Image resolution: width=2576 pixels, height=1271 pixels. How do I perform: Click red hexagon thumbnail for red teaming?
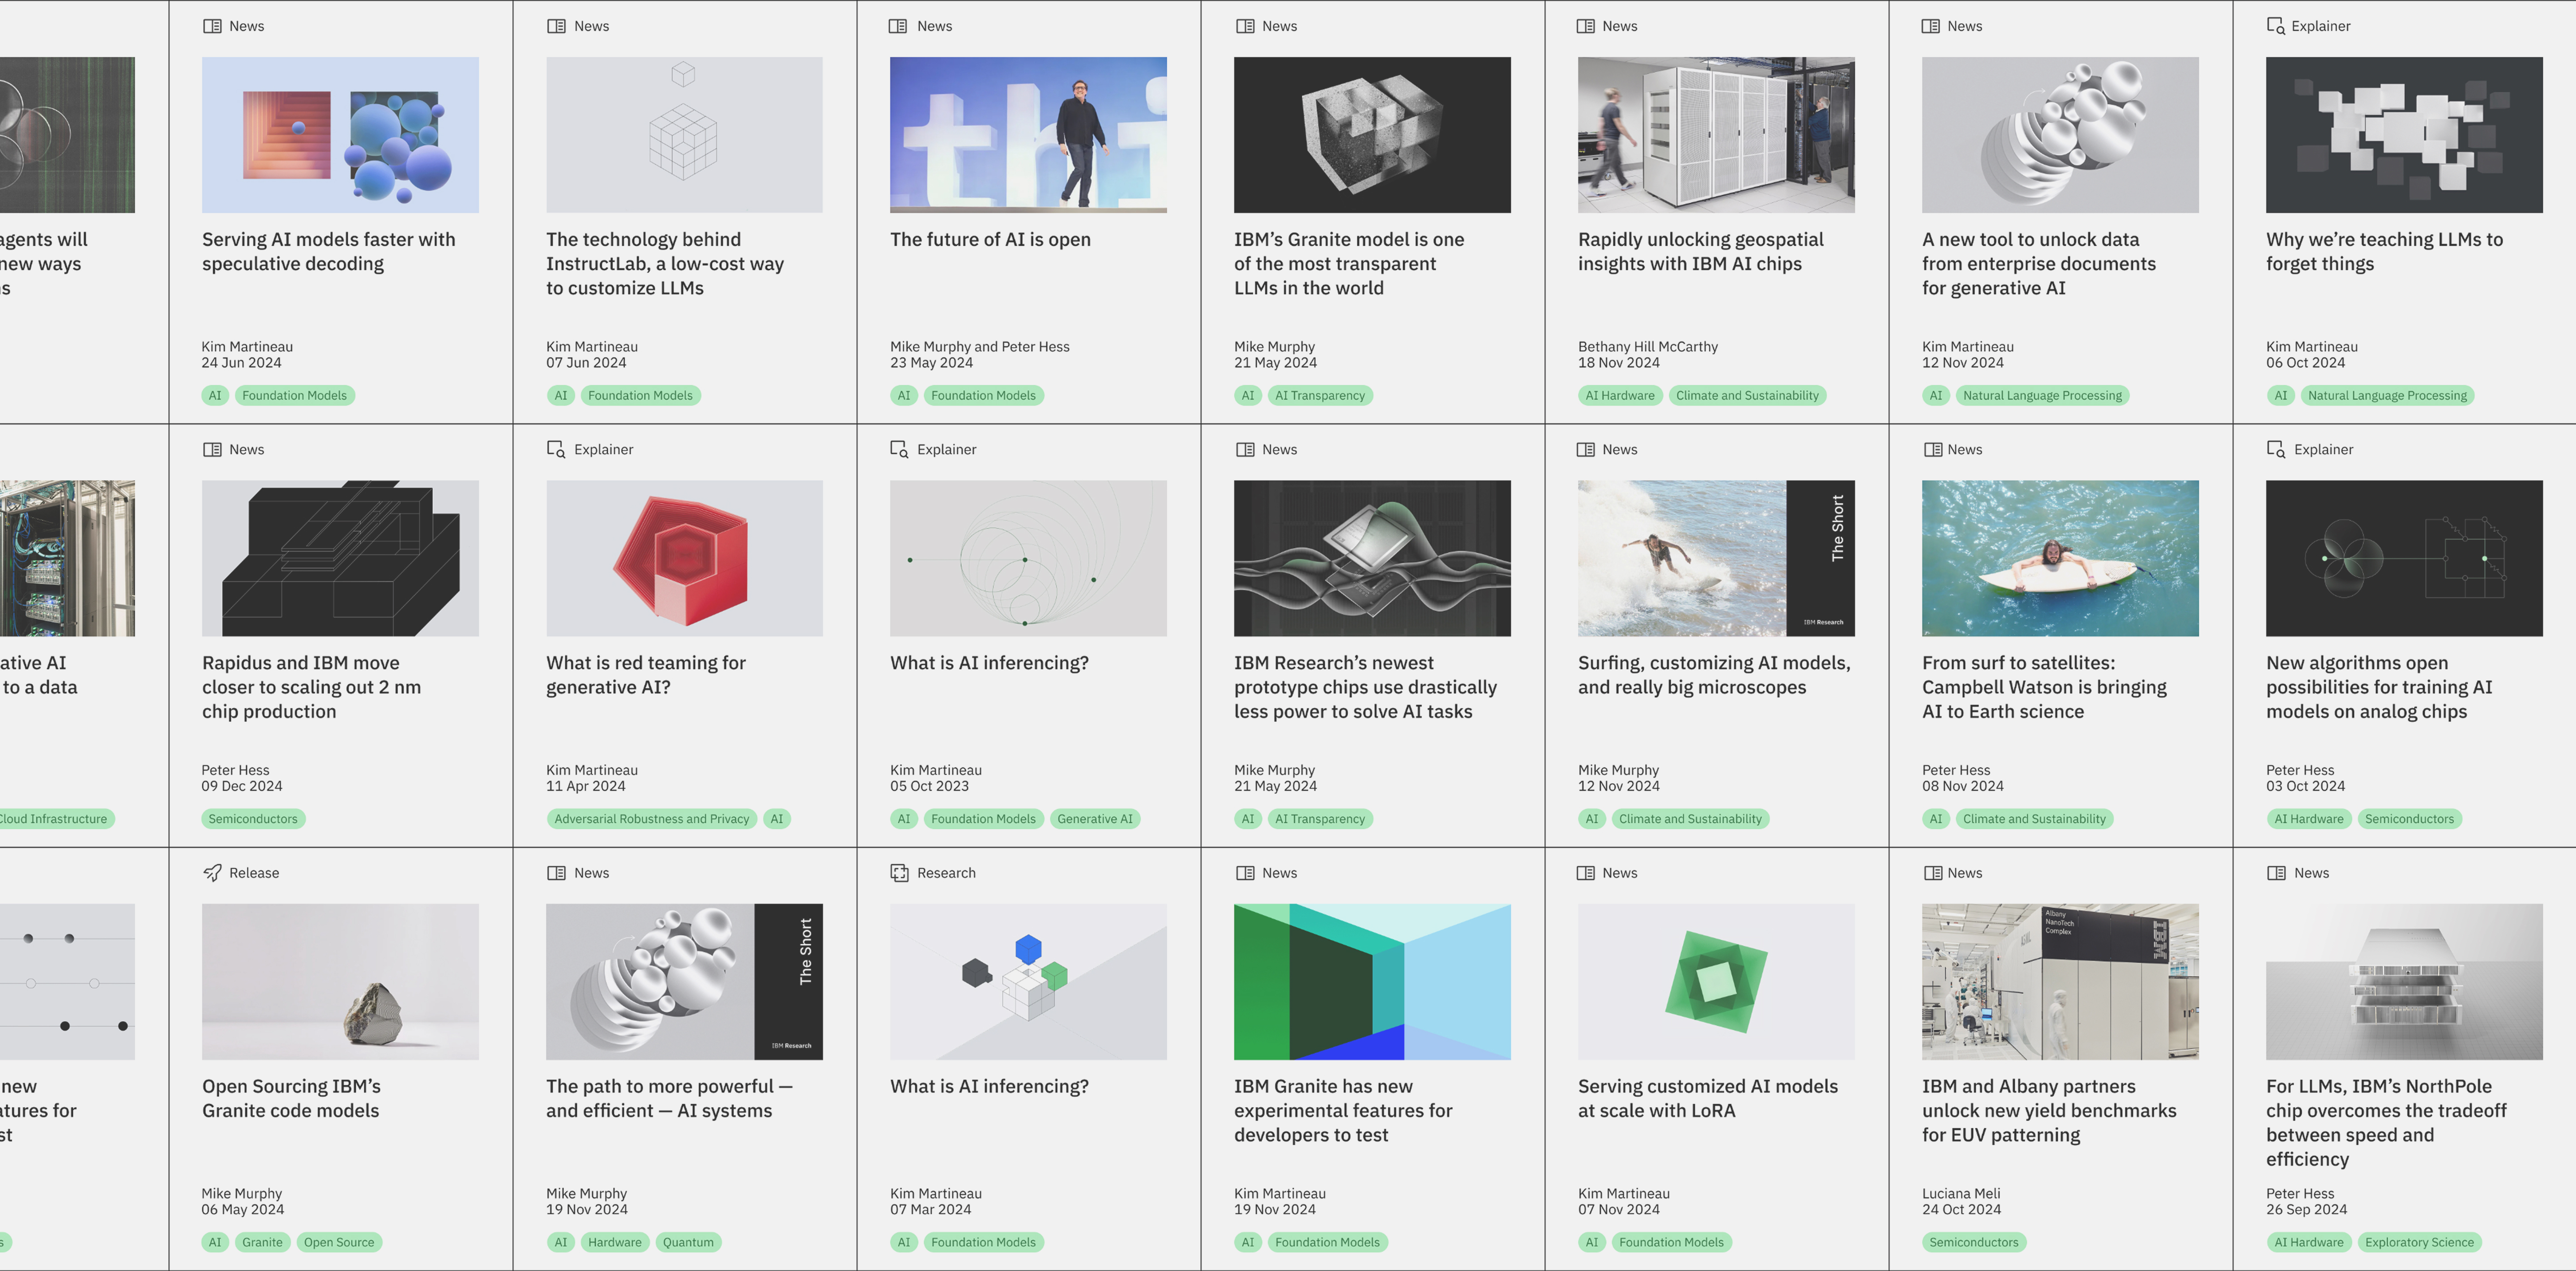point(684,558)
